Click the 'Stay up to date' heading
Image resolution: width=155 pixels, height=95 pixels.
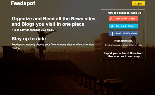coord(29,39)
